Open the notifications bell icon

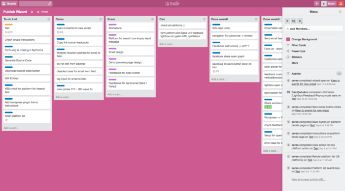[x=341, y=3]
